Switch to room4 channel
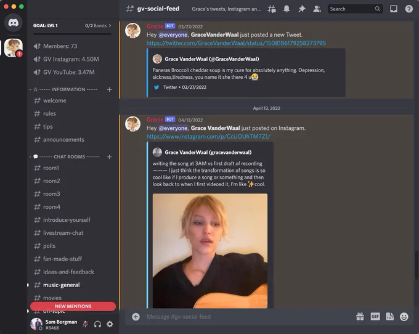419x334 pixels. 72,207
